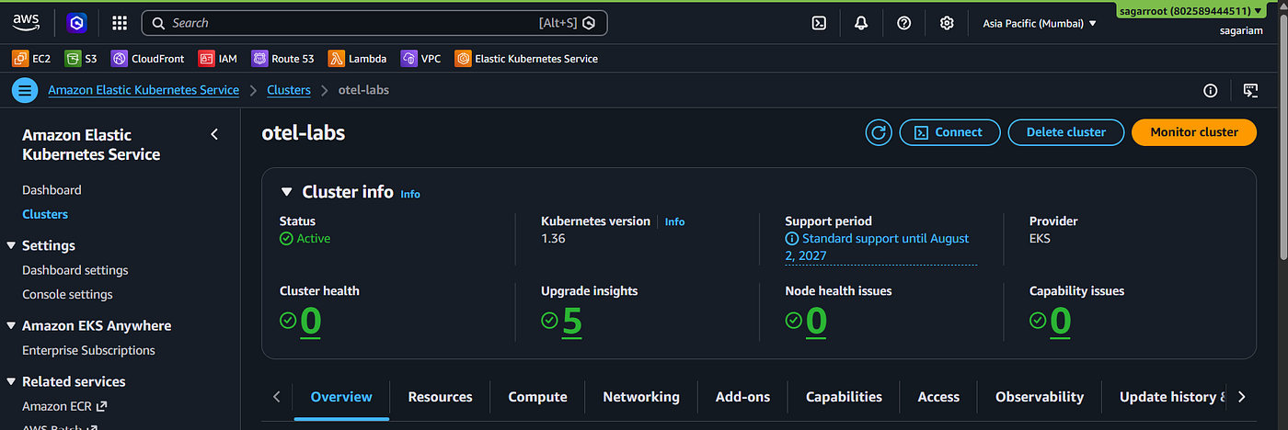Open CloudFront favorite shortcut
The height and width of the screenshot is (430, 1288).
148,59
